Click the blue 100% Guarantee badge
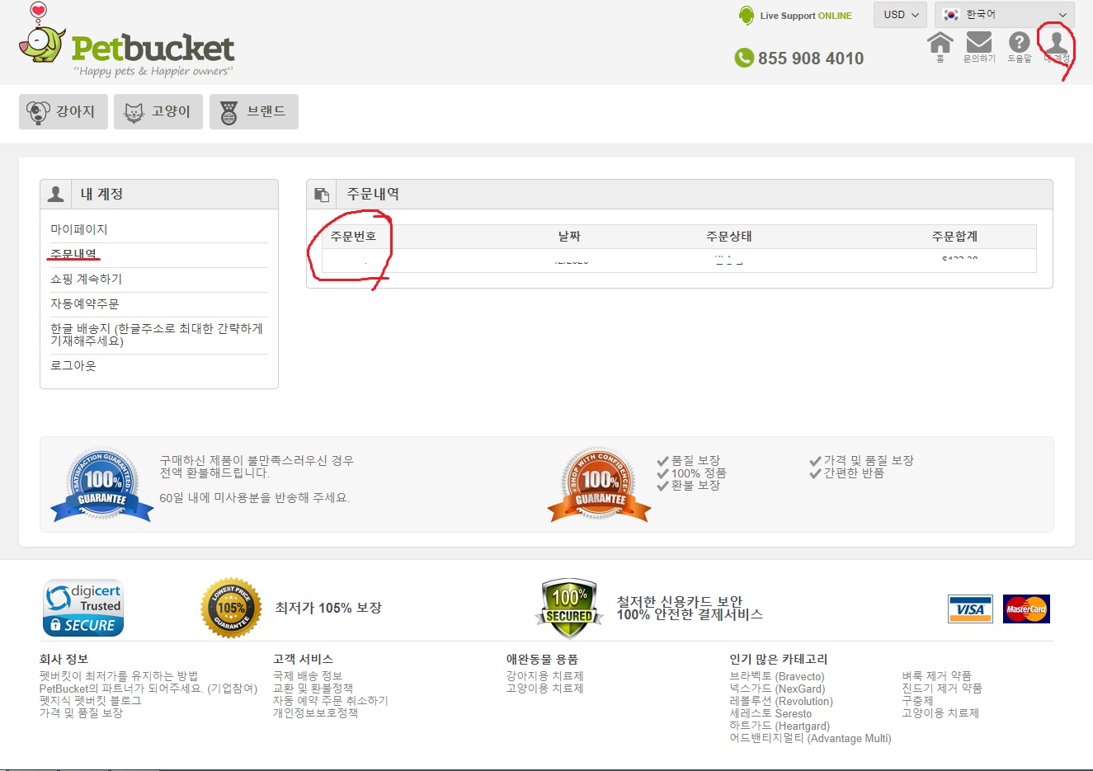The image size is (1093, 771). point(102,485)
